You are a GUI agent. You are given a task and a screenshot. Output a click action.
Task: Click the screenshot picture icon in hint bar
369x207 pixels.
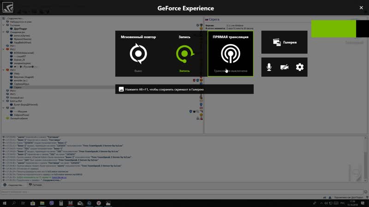pos(121,89)
